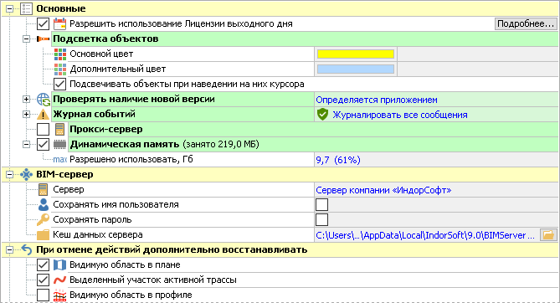
Task: Select the BIM-сервер section header
Action: click(x=64, y=174)
